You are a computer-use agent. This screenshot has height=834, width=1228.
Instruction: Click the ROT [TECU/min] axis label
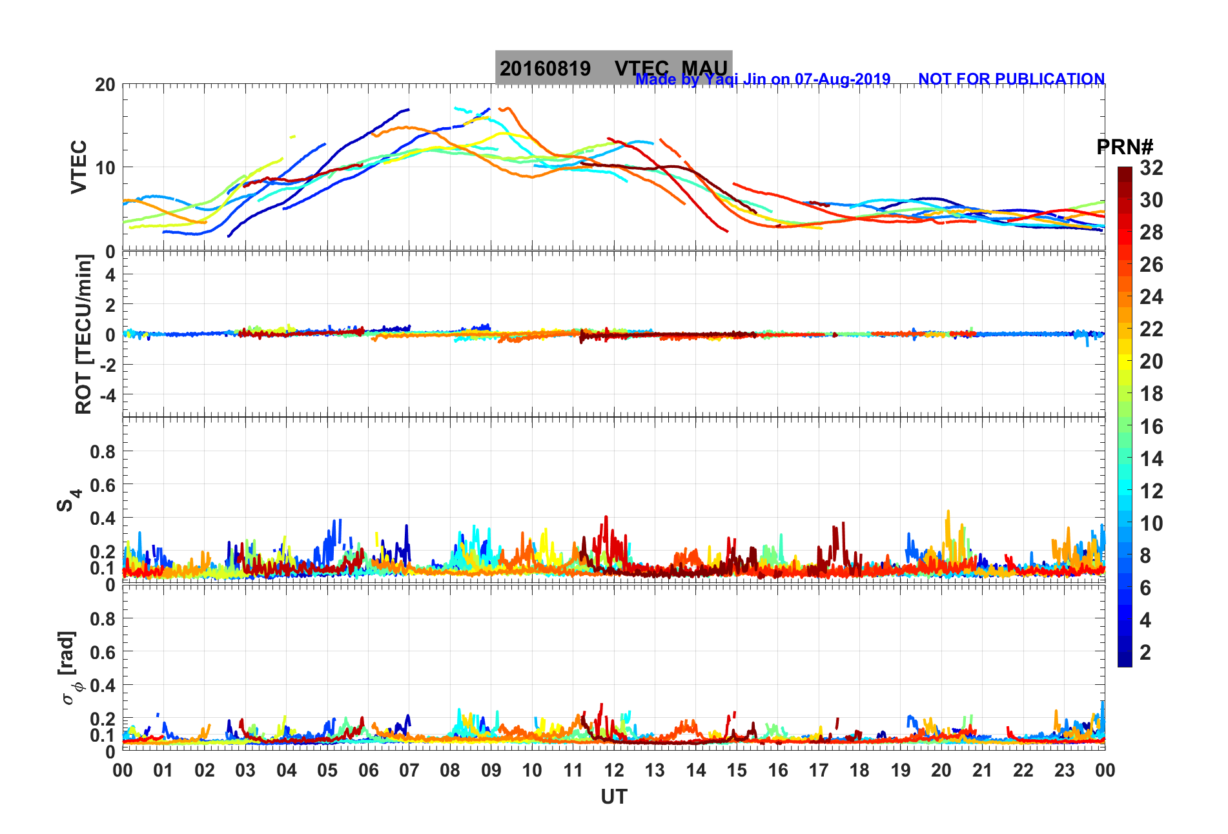[x=84, y=334]
